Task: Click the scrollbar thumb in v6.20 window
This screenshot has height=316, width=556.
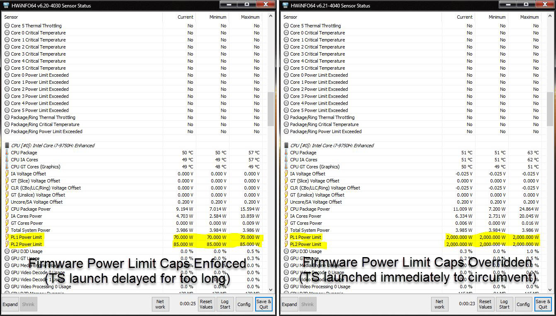Action: click(x=271, y=109)
